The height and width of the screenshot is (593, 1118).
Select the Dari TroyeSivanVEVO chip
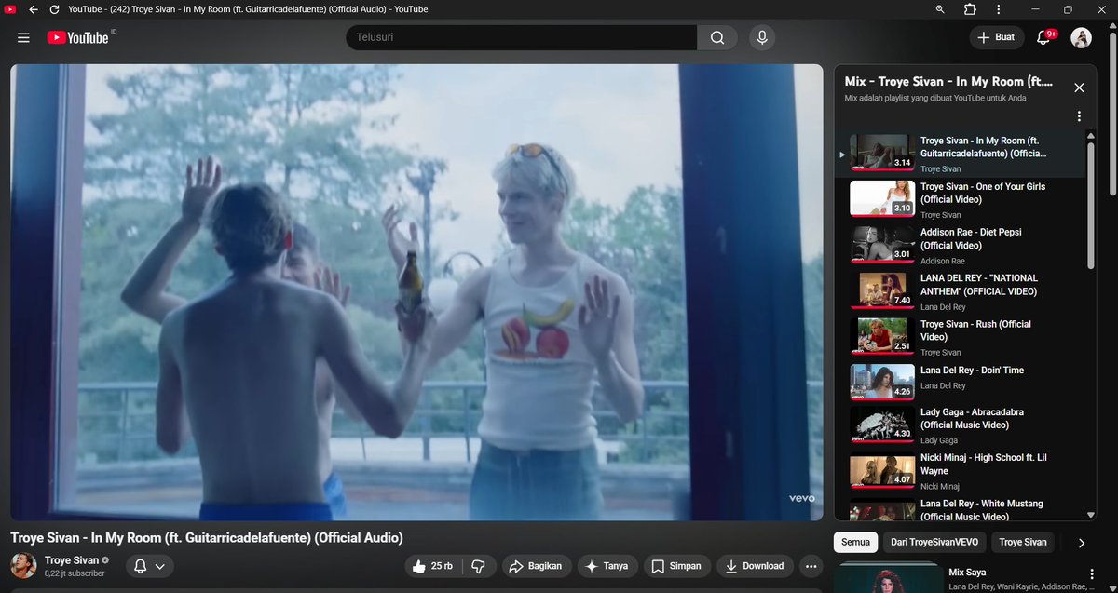pos(934,542)
